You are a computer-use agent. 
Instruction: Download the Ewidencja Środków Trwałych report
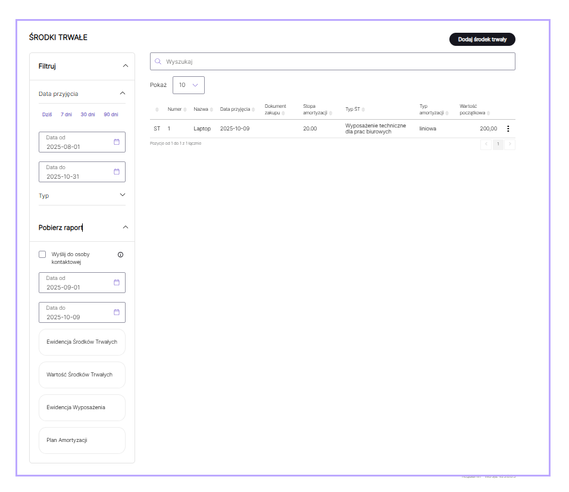click(x=82, y=342)
